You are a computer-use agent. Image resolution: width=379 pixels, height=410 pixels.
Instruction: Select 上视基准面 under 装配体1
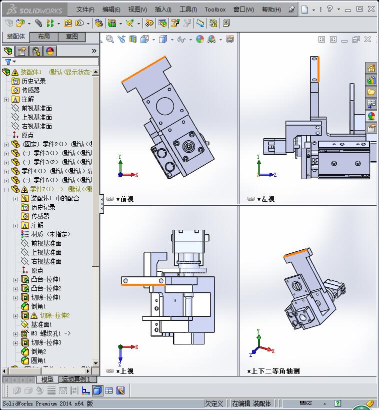pyautogui.click(x=36, y=118)
